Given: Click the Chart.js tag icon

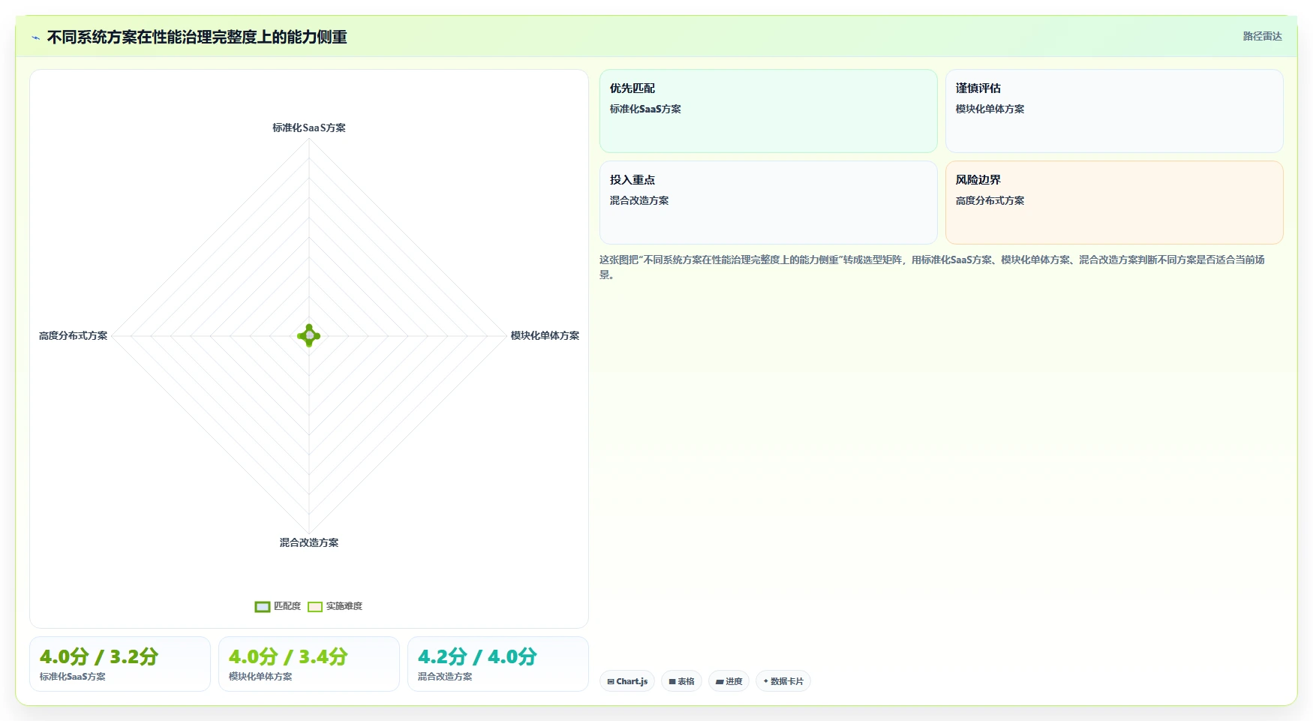Looking at the screenshot, I should [611, 681].
